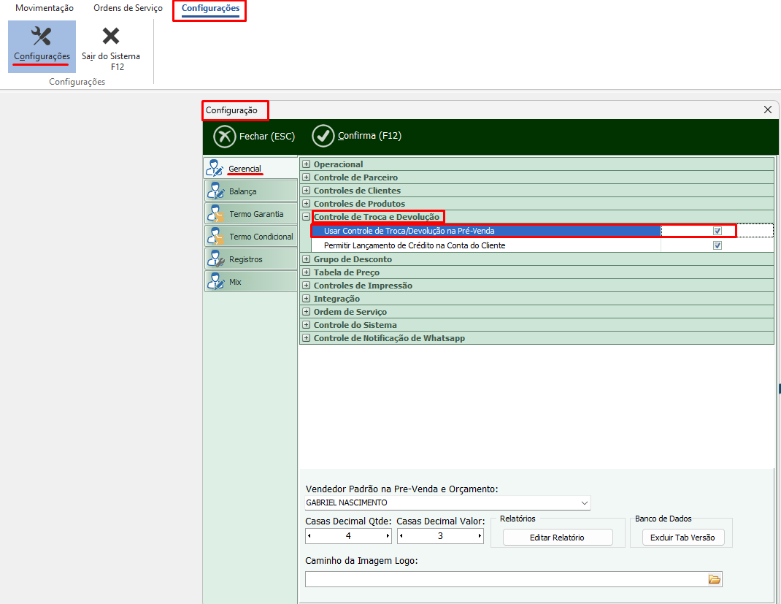Open the Ordens de Serviço ribbon tab
Screen dimensions: 781x604
coord(128,8)
